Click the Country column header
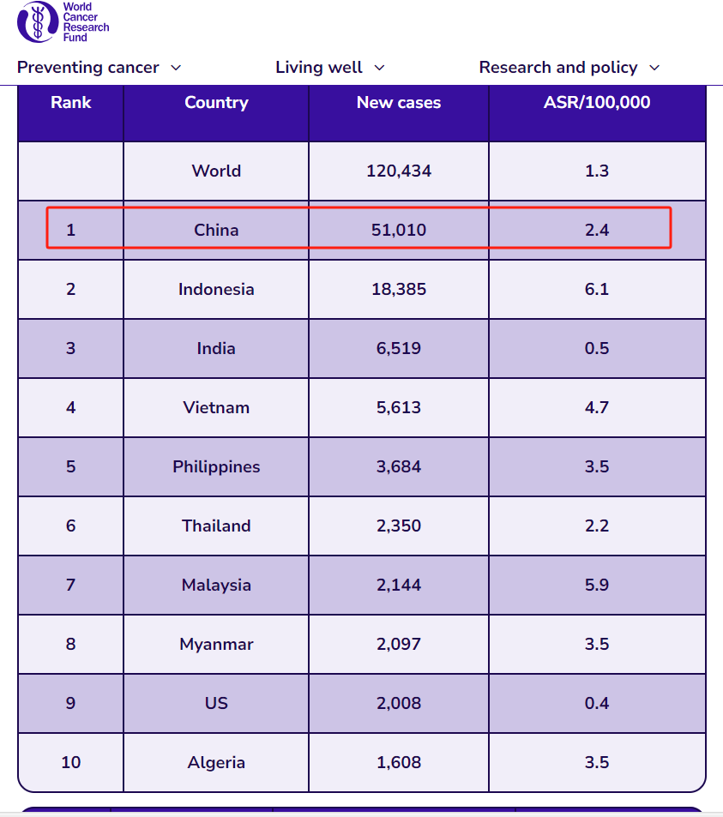Screen dimensions: 723x817 tap(216, 103)
